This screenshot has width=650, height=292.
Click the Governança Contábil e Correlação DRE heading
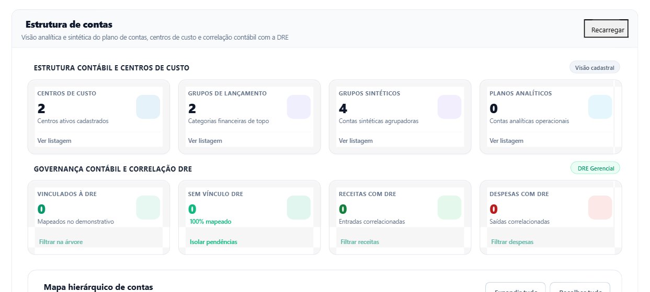(113, 169)
